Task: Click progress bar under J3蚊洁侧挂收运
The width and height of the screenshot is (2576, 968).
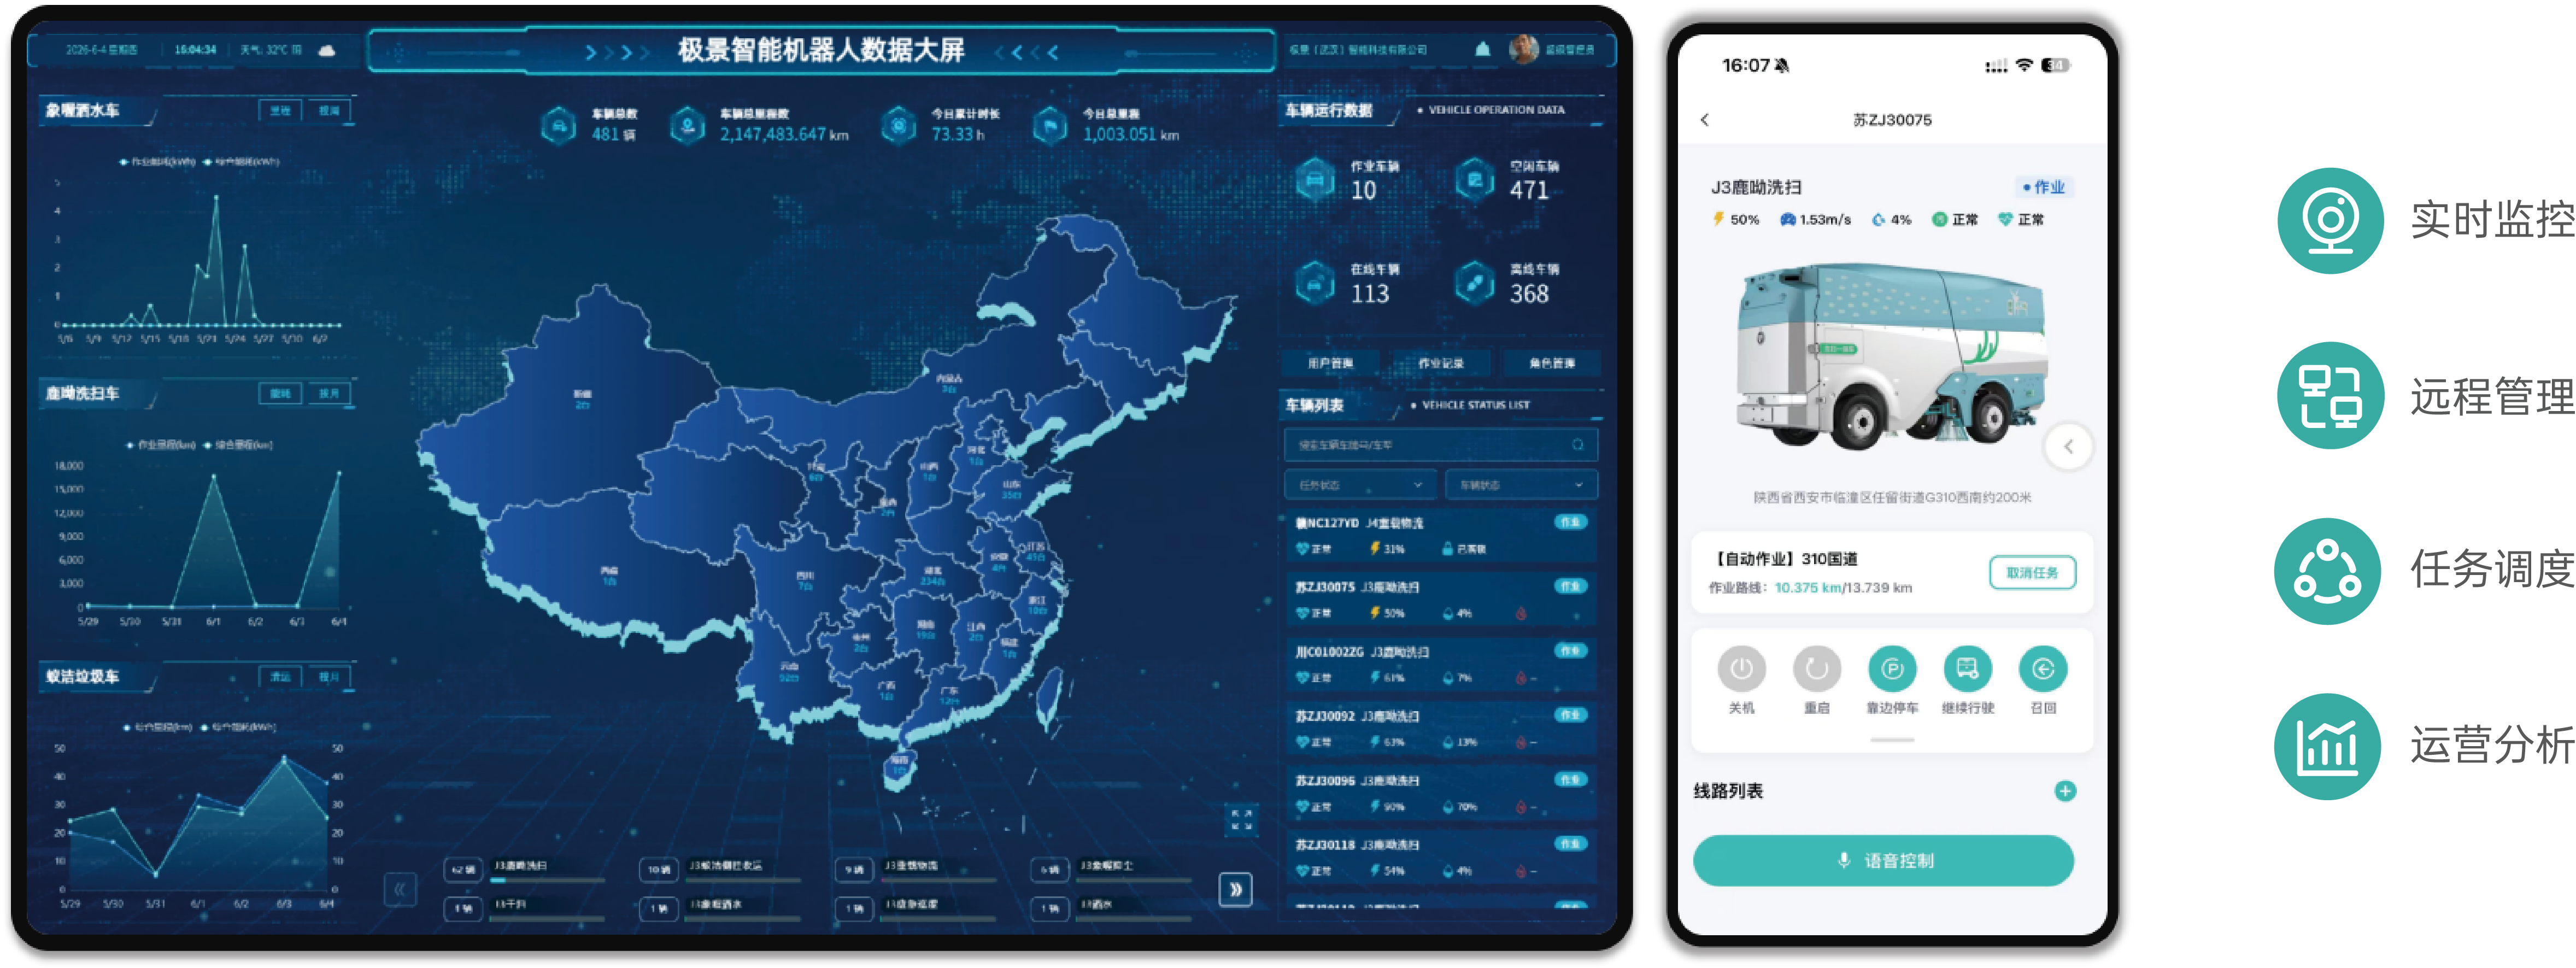Action: (x=744, y=880)
